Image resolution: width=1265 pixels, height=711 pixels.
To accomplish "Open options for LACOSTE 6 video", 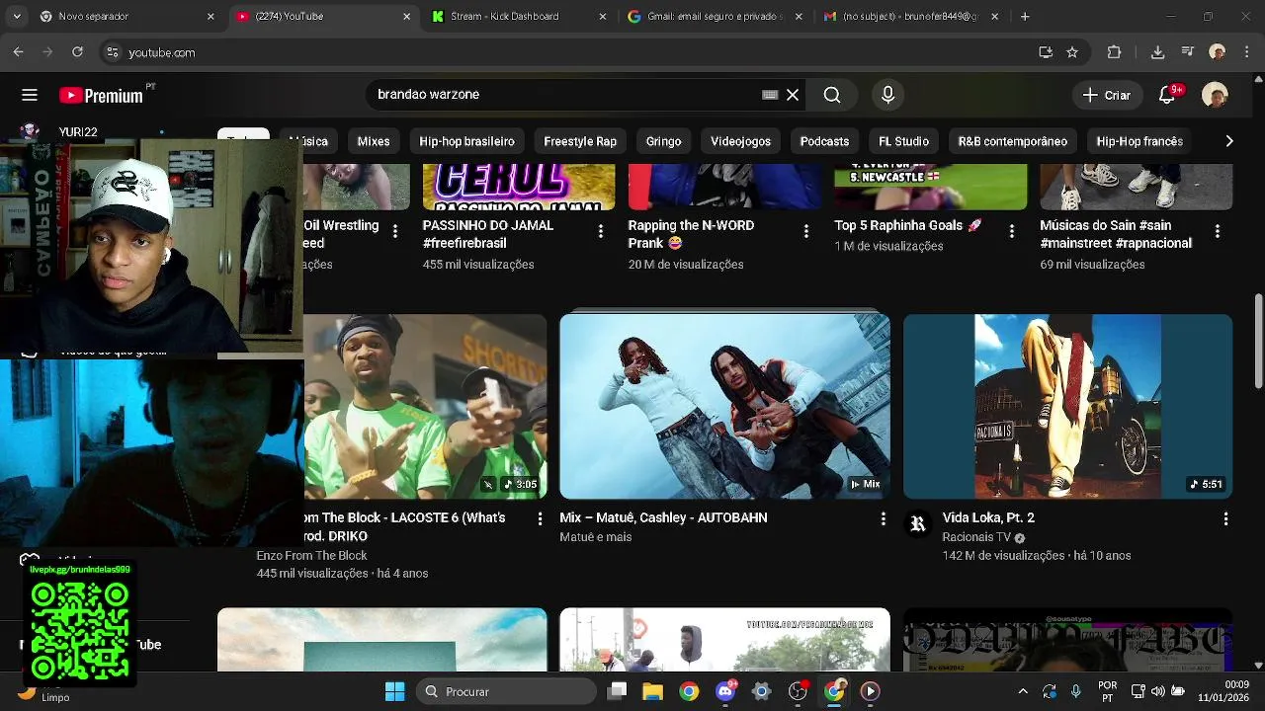I will 540,518.
